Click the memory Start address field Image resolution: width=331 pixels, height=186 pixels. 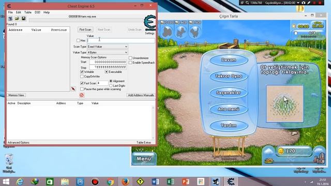coord(108,62)
